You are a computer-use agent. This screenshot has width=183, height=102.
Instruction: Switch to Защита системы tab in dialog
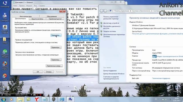click(37, 19)
